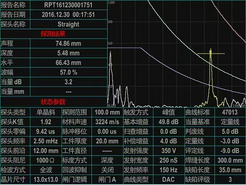This screenshot has height=185, width=246.
Task: Click the equivalent dB value 3.2
Action: tap(68, 82)
